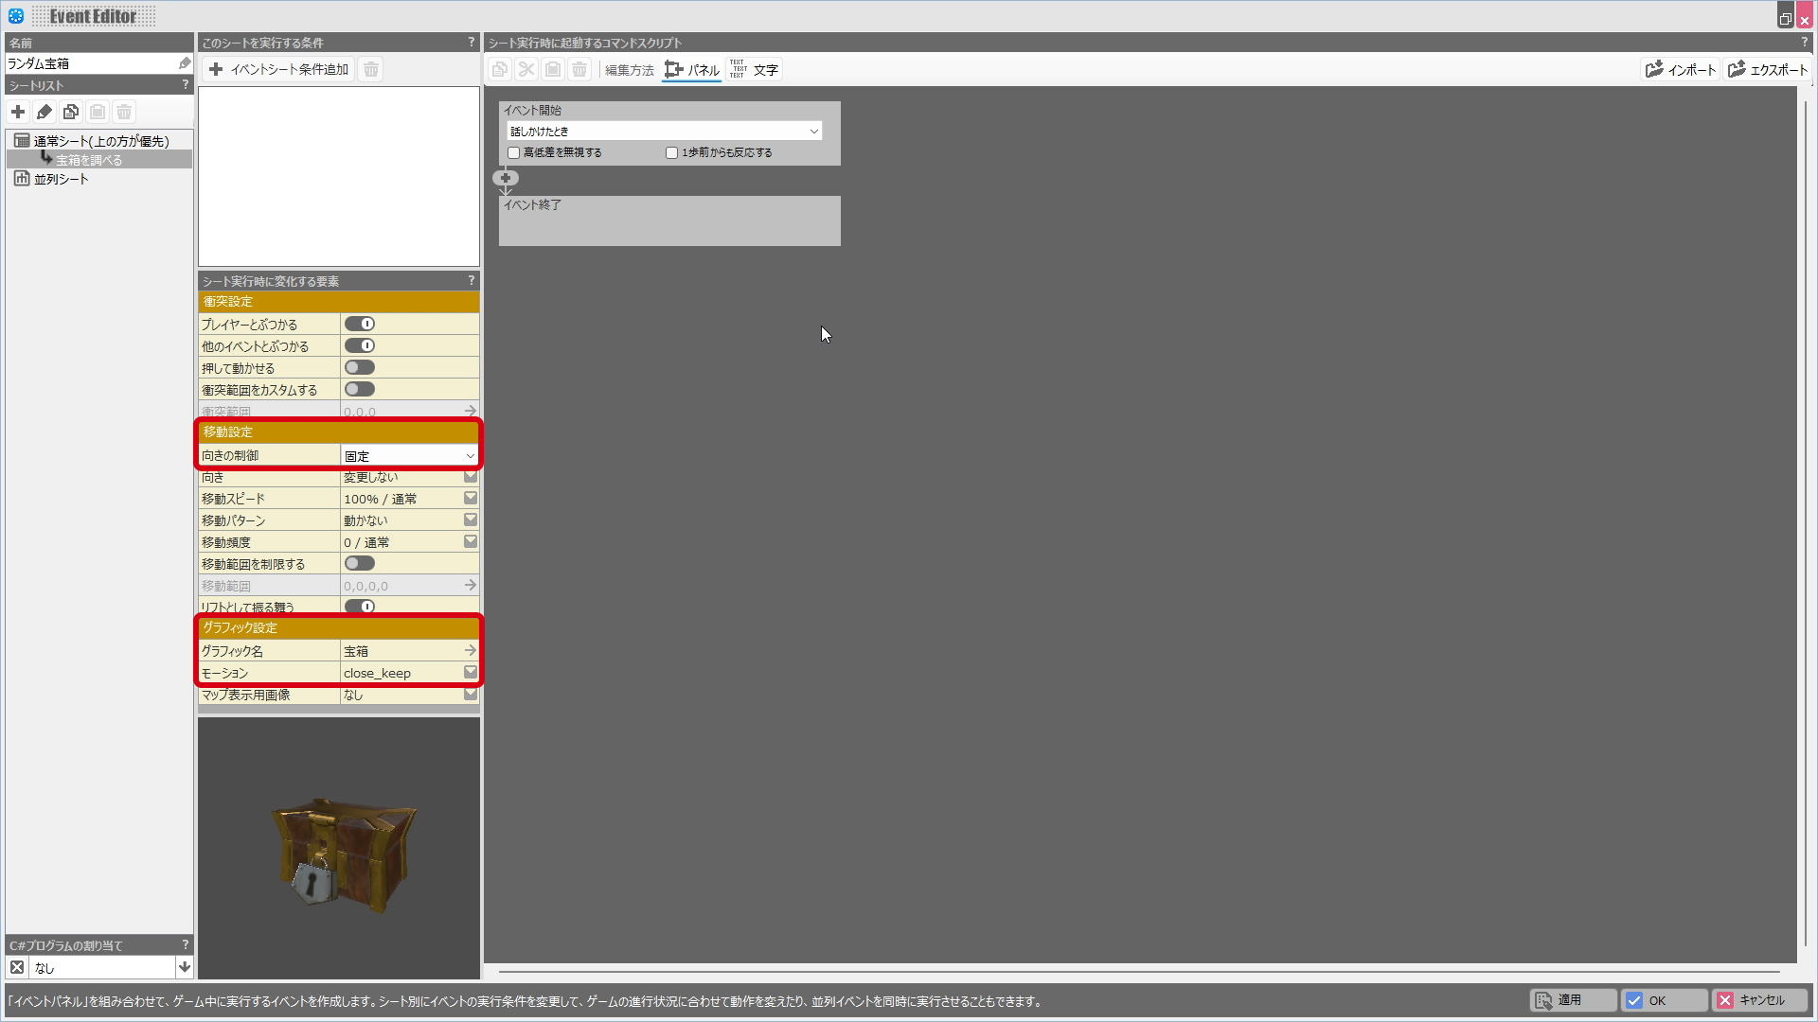The height and width of the screenshot is (1022, 1818).
Task: Edit selected sheet with pencil icon
Action: pyautogui.click(x=45, y=112)
